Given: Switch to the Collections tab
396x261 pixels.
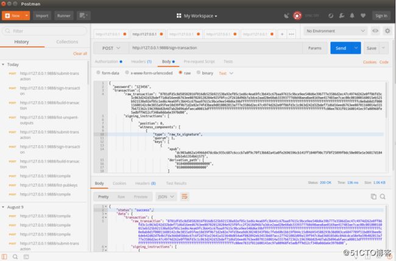Looking at the screenshot, I should (x=67, y=41).
